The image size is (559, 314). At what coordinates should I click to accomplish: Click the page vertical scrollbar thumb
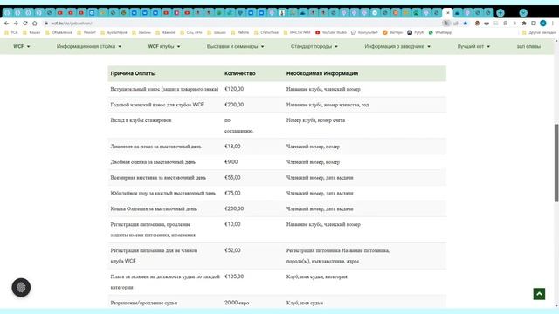[x=556, y=163]
